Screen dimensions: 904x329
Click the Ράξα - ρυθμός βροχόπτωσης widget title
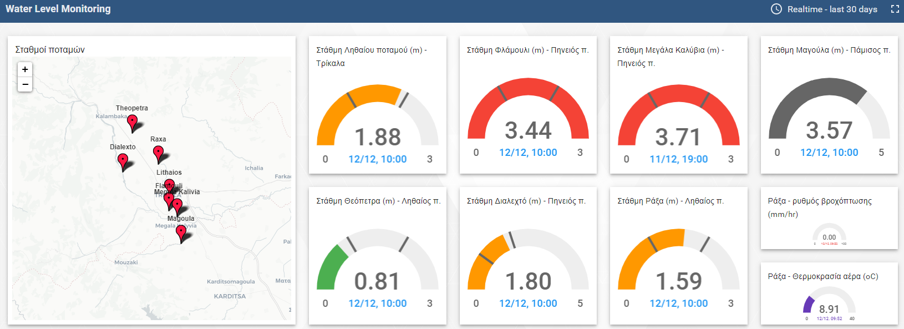point(820,207)
